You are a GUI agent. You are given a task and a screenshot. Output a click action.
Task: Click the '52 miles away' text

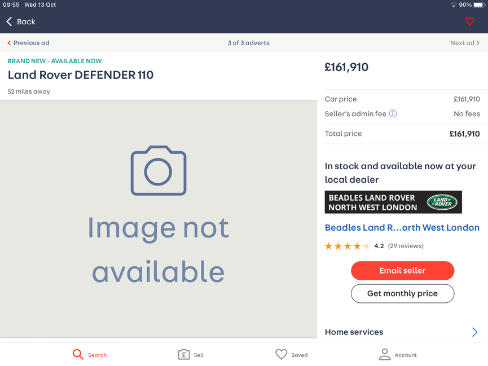[x=29, y=91]
